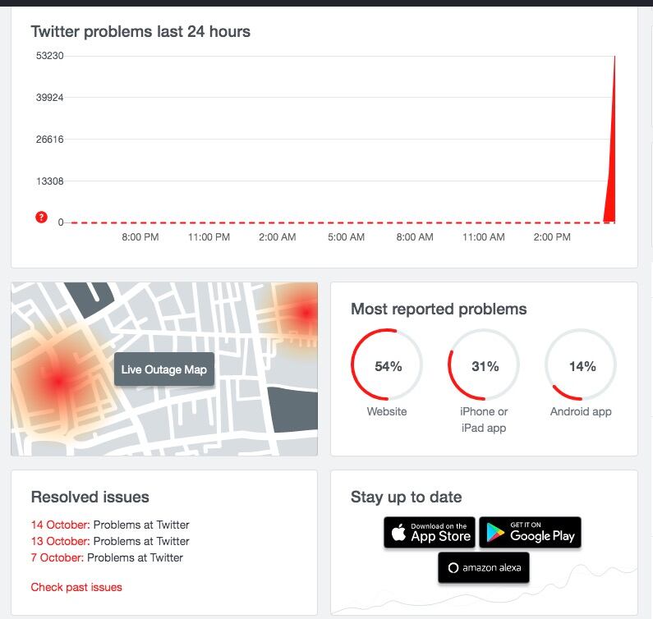Download from the App Store badge

tap(429, 533)
